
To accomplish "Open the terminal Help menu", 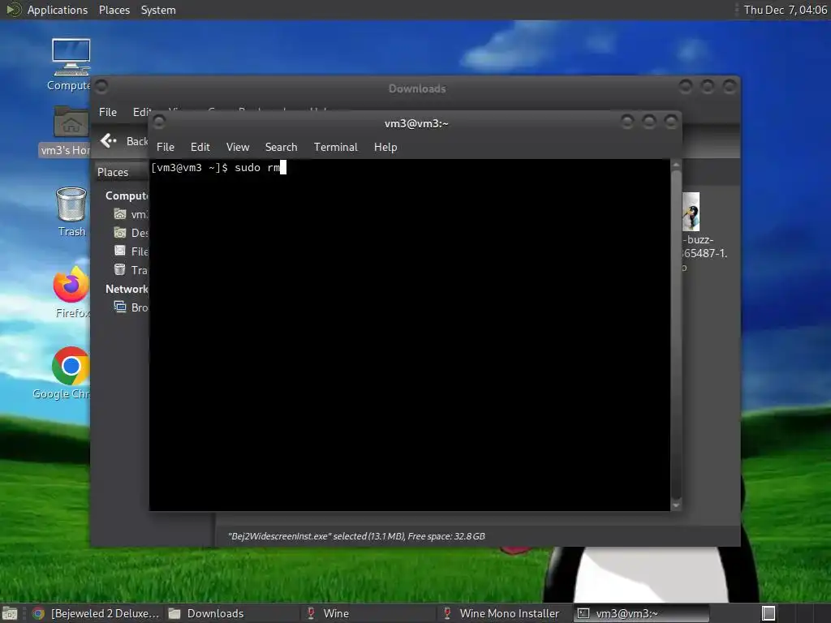I will 385,148.
